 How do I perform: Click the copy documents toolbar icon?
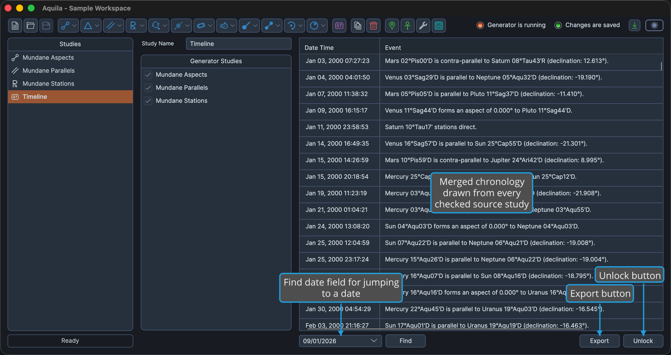tap(358, 26)
